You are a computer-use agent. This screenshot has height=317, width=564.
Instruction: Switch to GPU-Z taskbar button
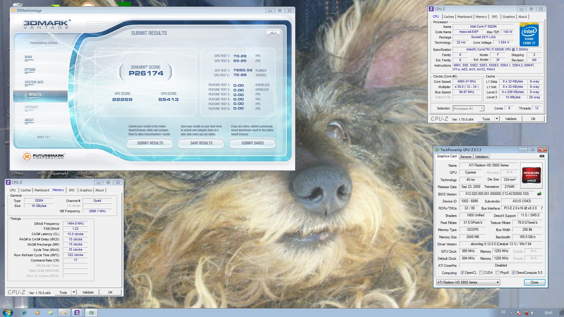click(x=91, y=313)
